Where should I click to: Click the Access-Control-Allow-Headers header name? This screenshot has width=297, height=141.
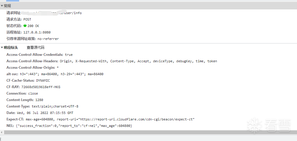click(x=32, y=61)
